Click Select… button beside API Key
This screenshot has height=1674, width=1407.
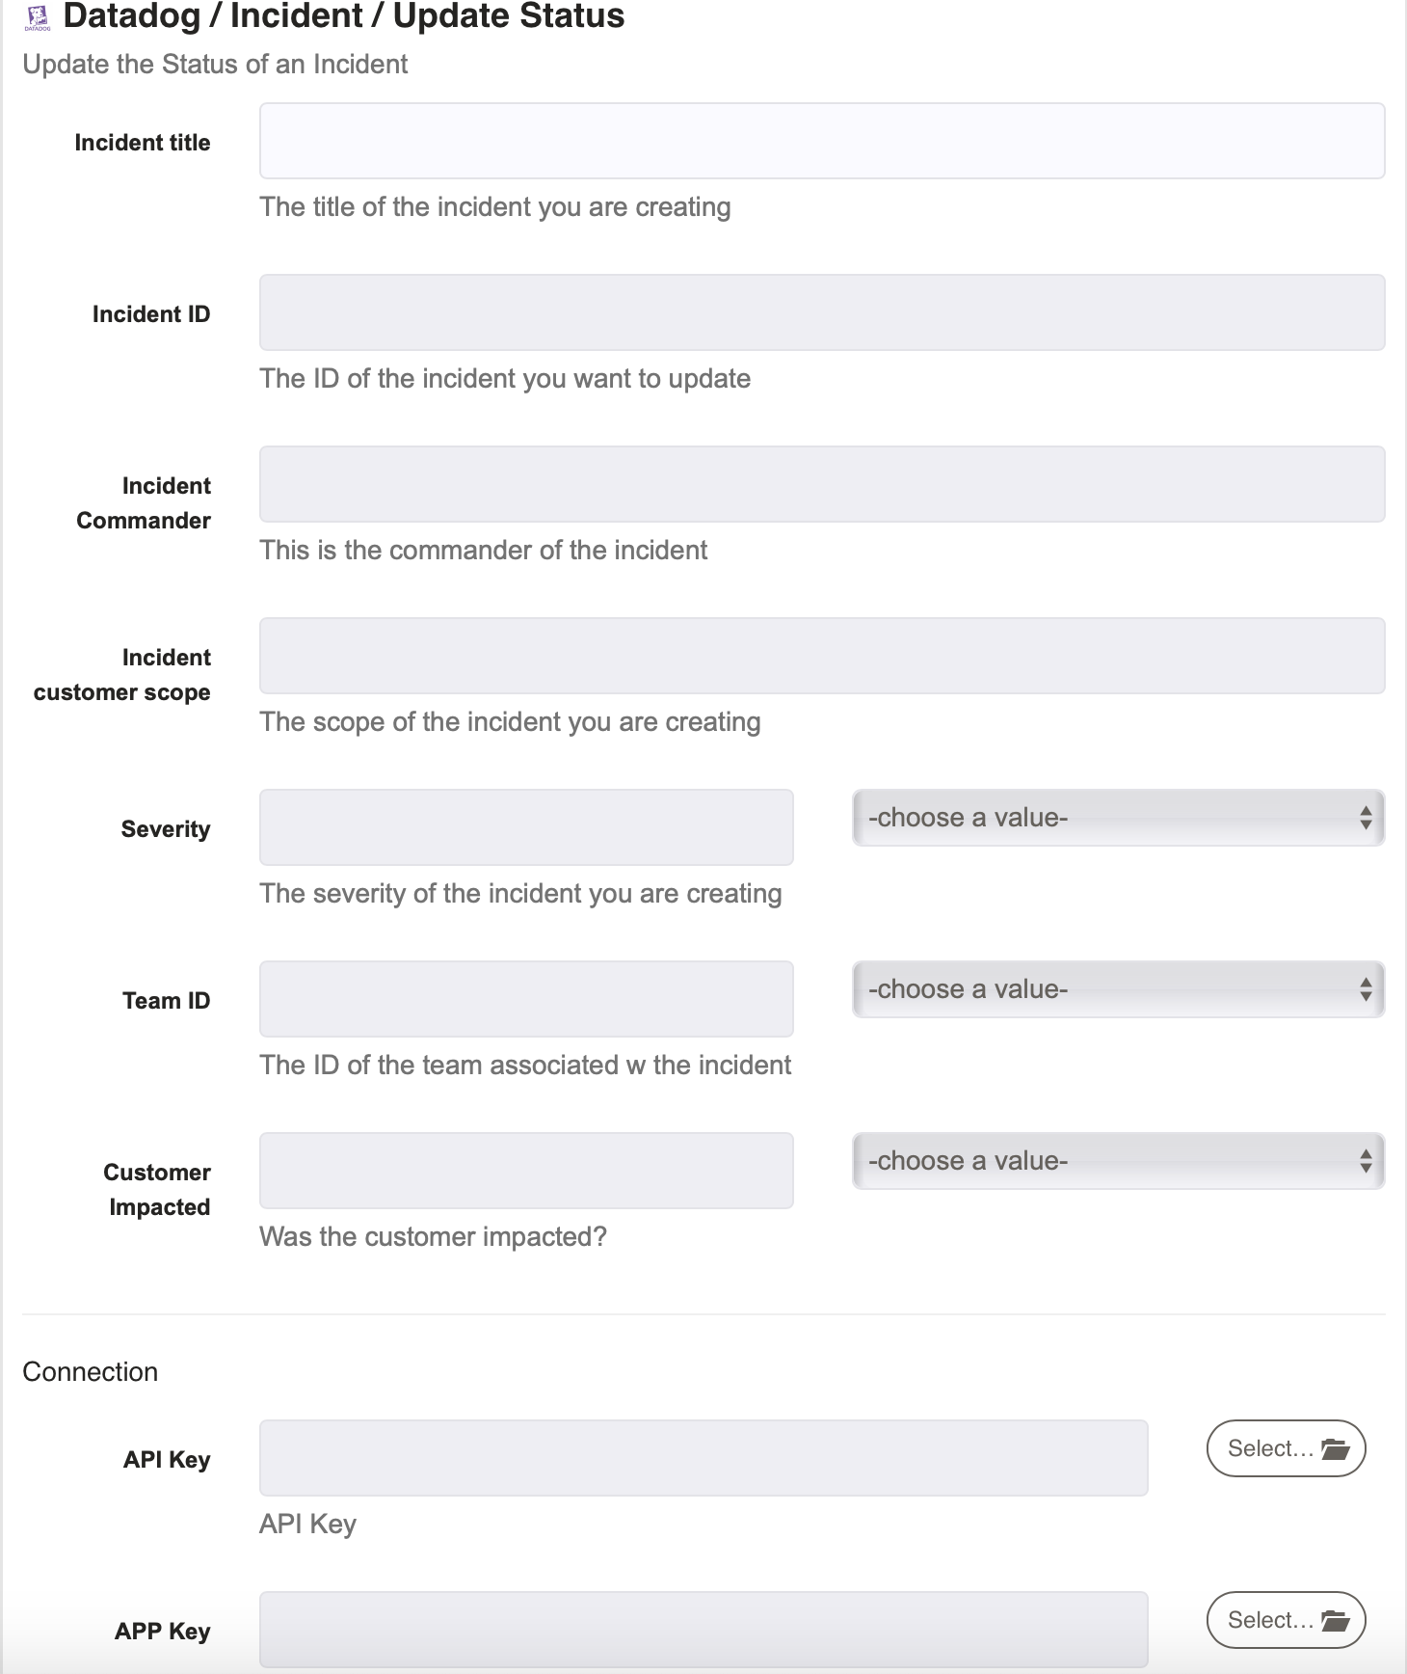coord(1286,1448)
